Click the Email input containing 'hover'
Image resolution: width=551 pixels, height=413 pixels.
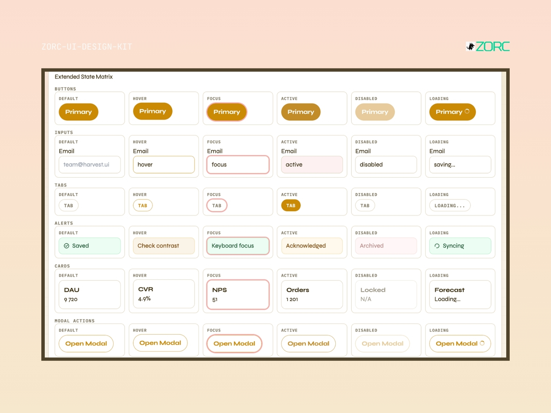pos(164,165)
